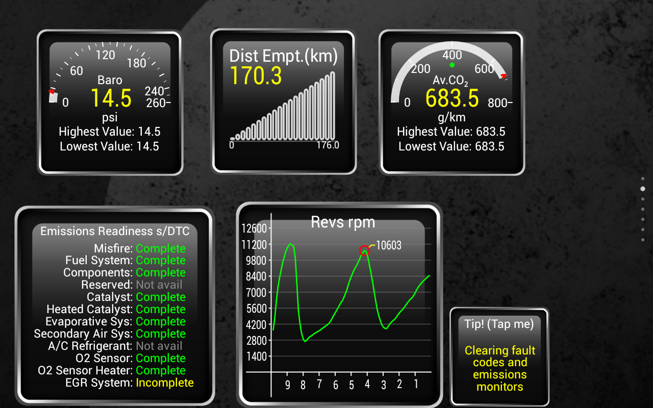Select the Revs rpm graph title

point(343,222)
